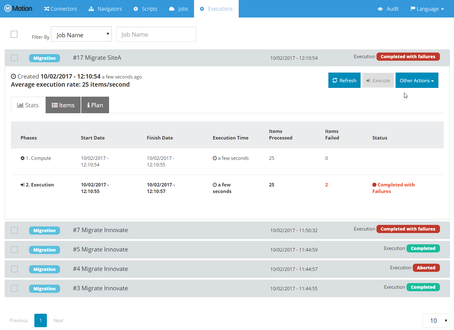Click the 1. Compute phase label
This screenshot has height=330, width=454.
(38, 158)
